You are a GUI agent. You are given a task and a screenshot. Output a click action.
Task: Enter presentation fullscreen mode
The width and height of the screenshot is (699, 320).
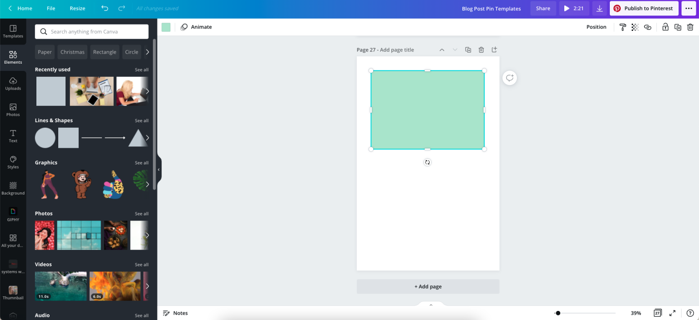673,313
